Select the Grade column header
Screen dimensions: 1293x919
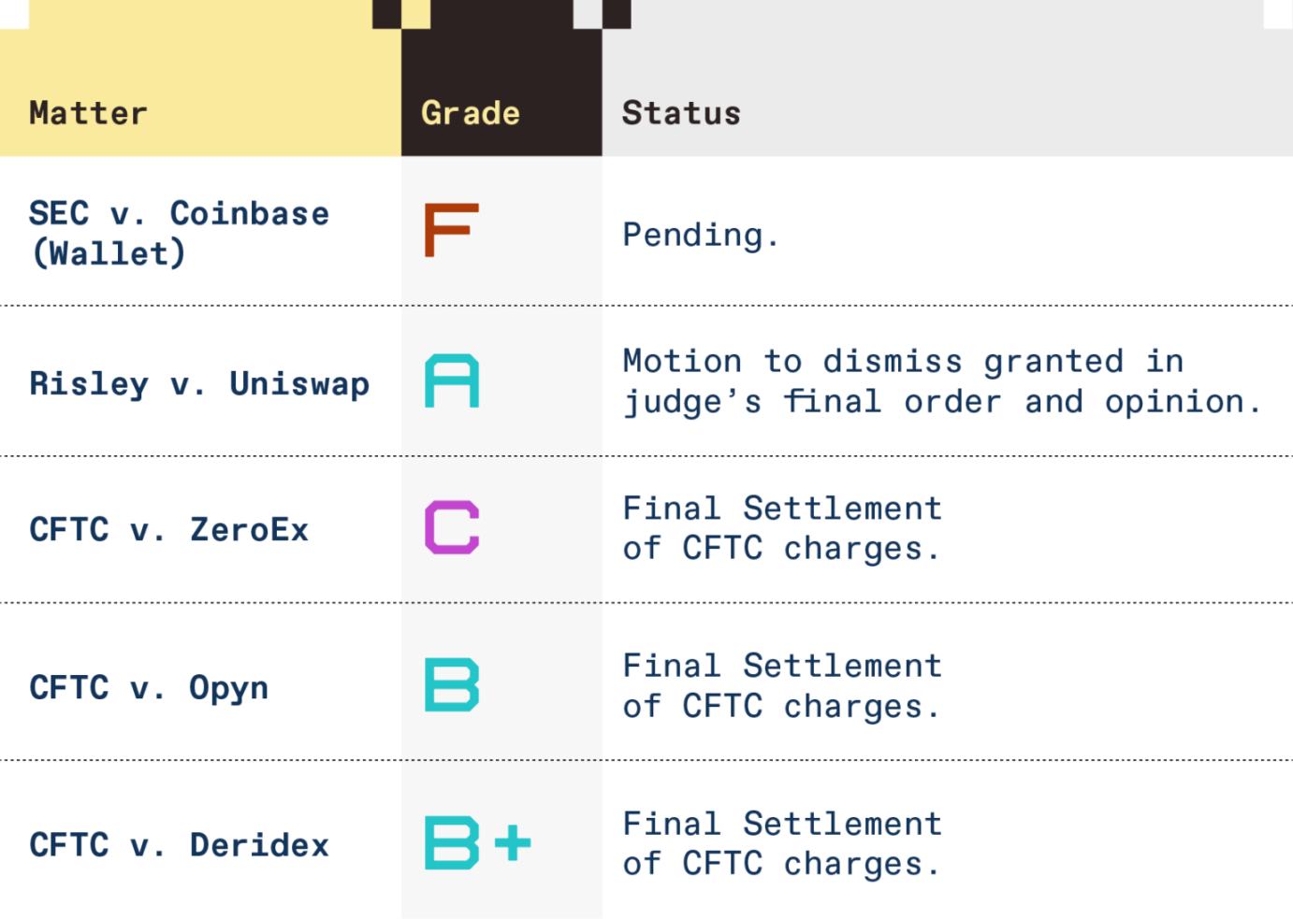(471, 113)
